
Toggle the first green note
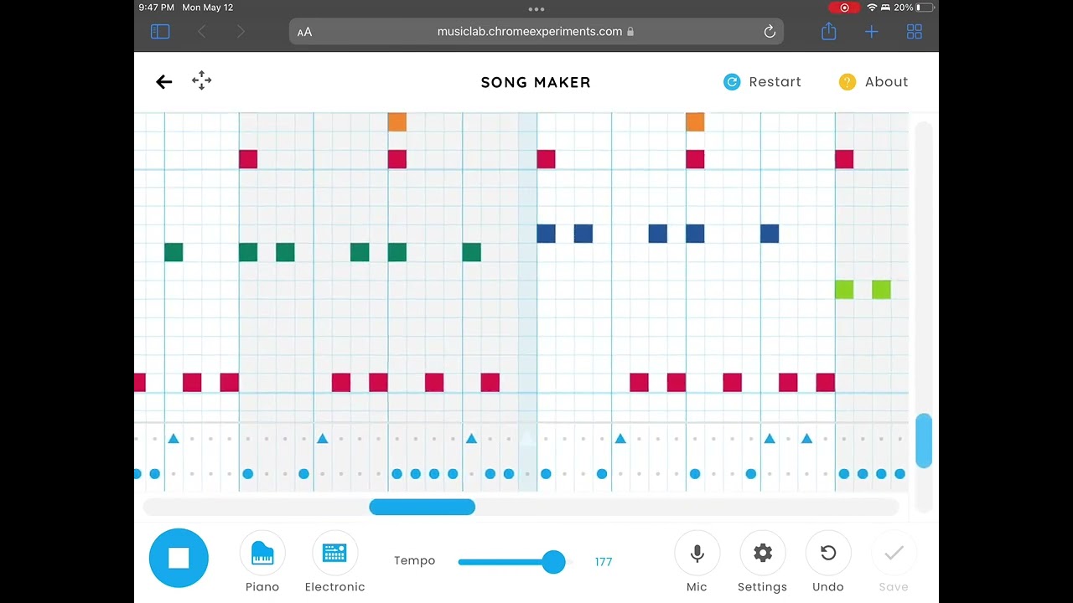click(x=174, y=252)
